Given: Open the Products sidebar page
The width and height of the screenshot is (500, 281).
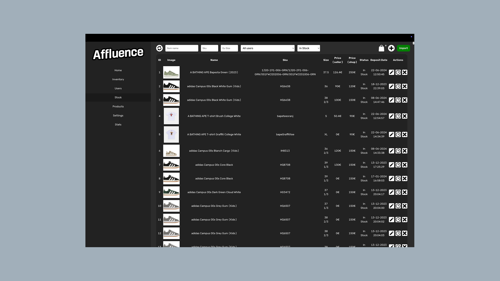Looking at the screenshot, I should point(118,106).
